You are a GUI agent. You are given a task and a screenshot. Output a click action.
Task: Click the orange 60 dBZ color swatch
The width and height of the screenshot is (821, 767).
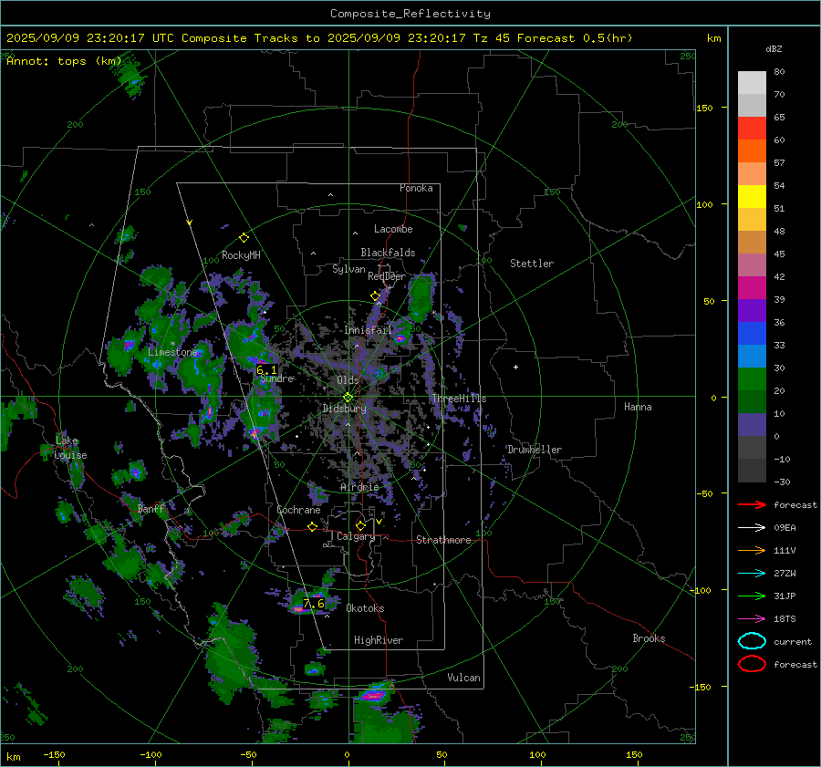[752, 150]
